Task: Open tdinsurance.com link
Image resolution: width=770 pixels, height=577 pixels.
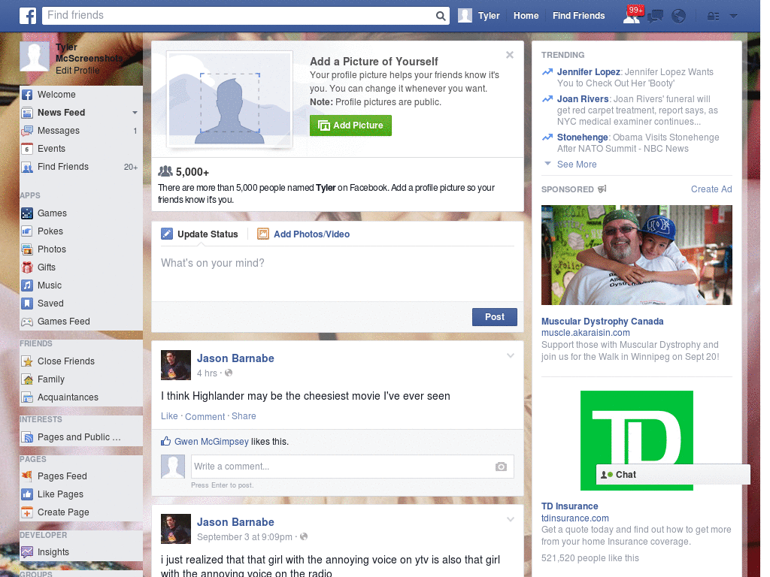Action: click(x=575, y=518)
